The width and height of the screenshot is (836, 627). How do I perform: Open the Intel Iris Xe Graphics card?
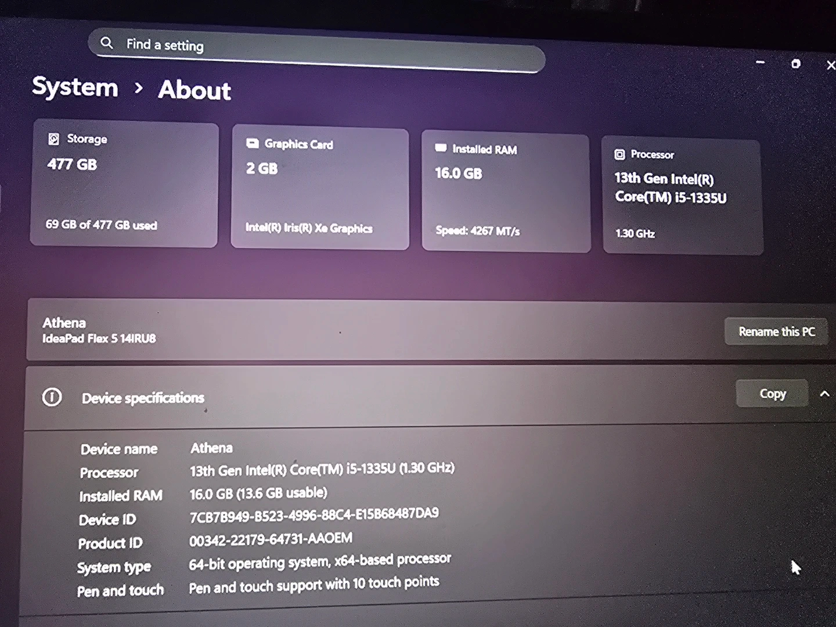click(x=320, y=189)
